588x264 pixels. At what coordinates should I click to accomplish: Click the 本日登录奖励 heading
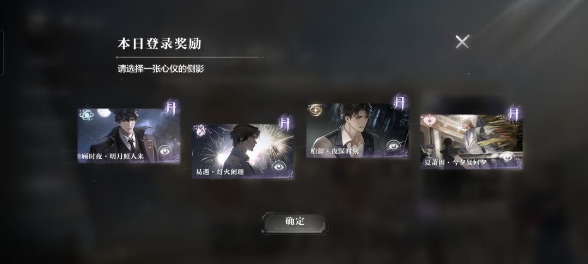(x=160, y=44)
